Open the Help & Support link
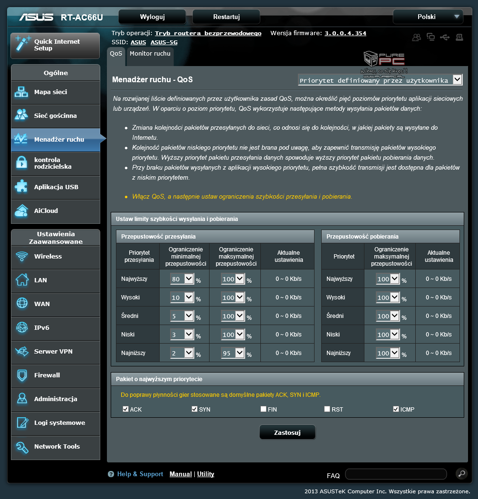Viewport: 478px width, 499px height. pyautogui.click(x=140, y=474)
